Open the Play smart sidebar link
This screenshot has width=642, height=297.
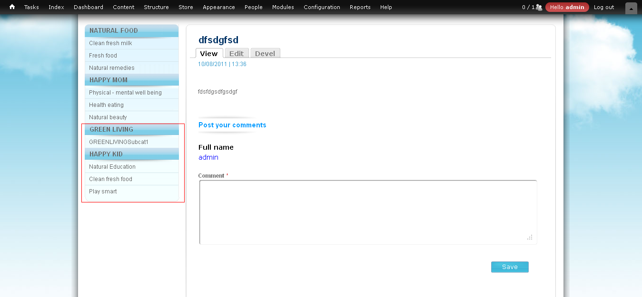pyautogui.click(x=103, y=192)
